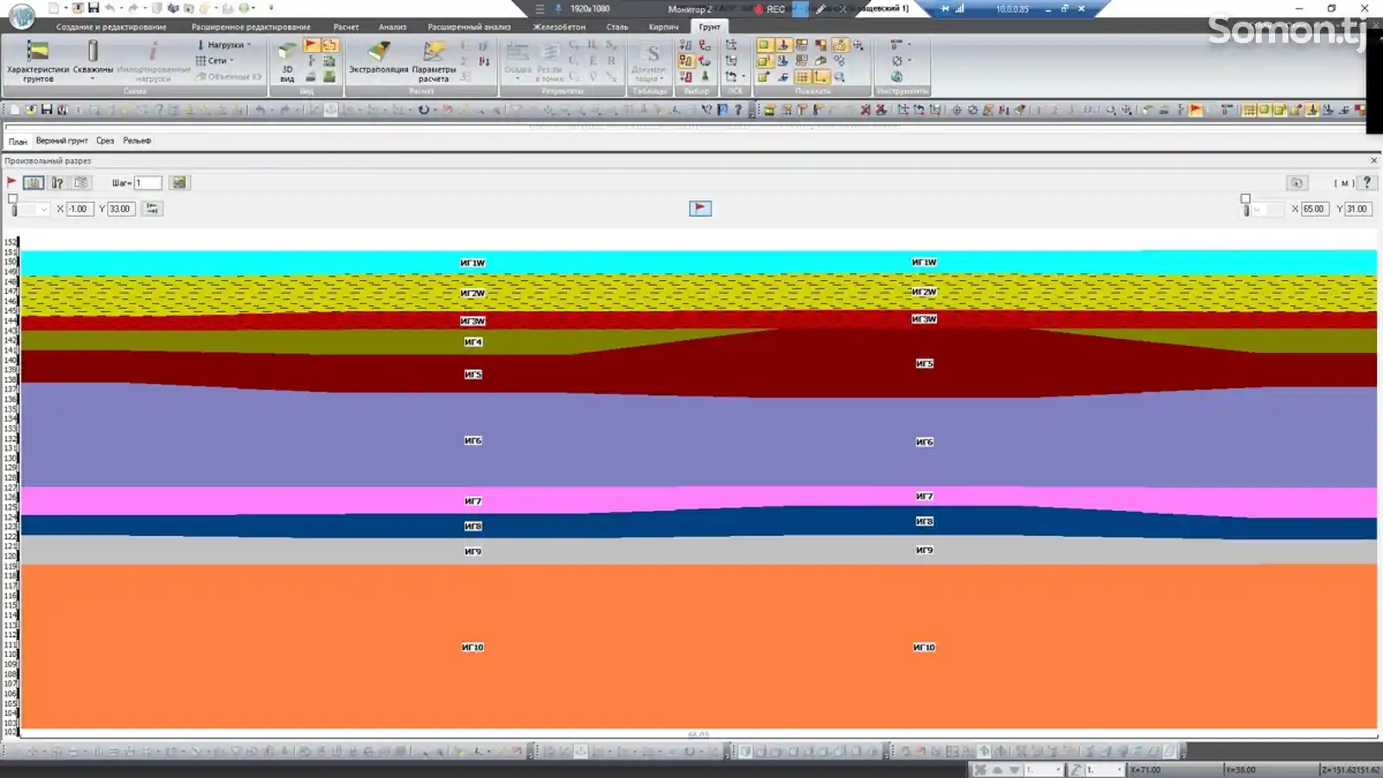Image resolution: width=1383 pixels, height=778 pixels.
Task: Toggle the highlighted borehole display button in the section panel
Action: point(33,182)
